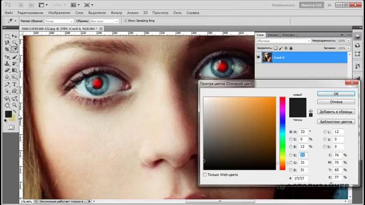Select the Lasso tool
Screen dimensions: 365x205
click(x=7, y=43)
